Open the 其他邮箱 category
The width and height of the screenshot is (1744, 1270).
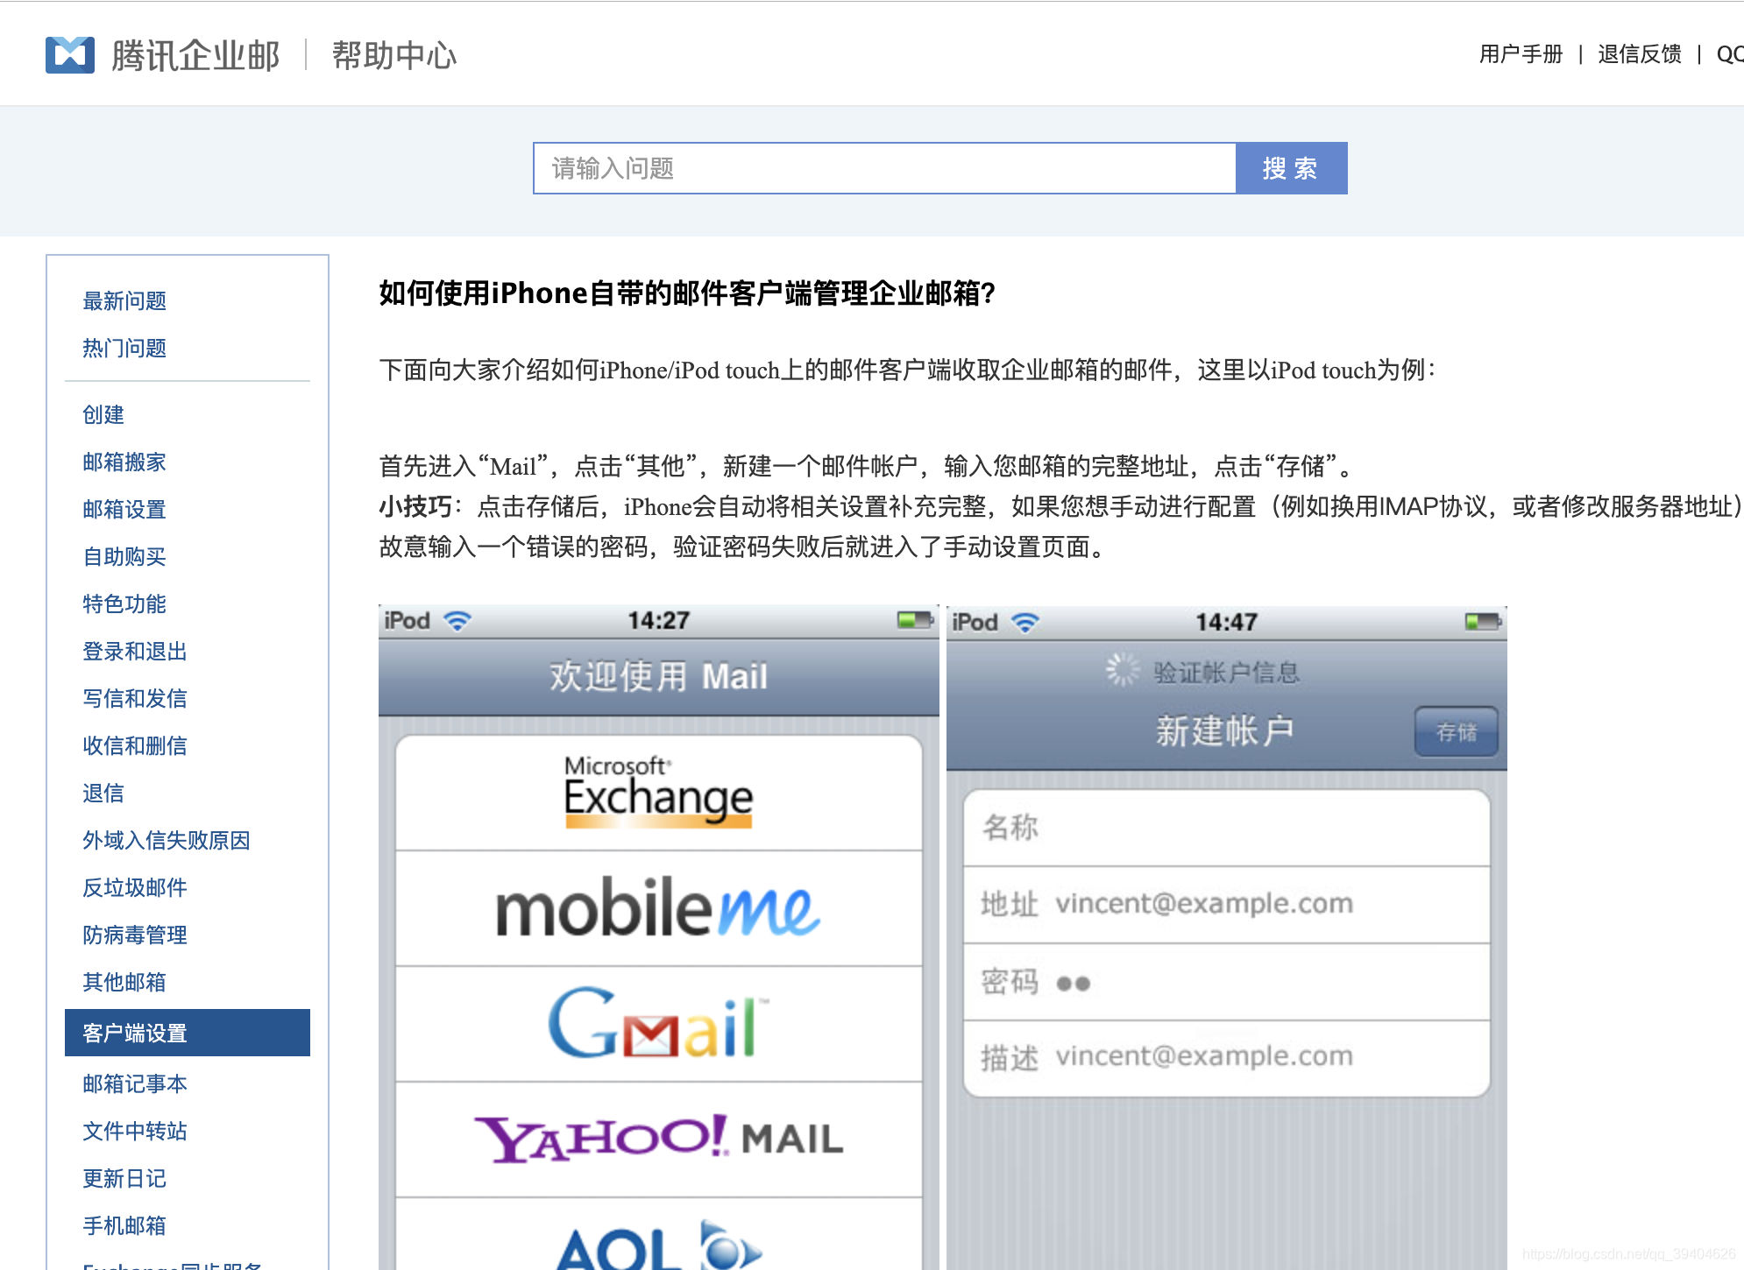124,982
